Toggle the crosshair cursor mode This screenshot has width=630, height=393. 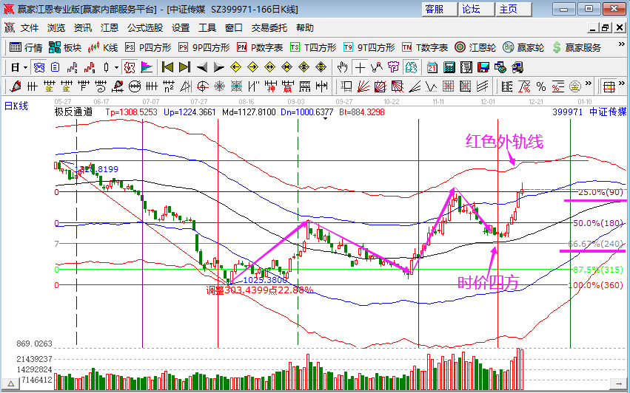tap(360, 67)
